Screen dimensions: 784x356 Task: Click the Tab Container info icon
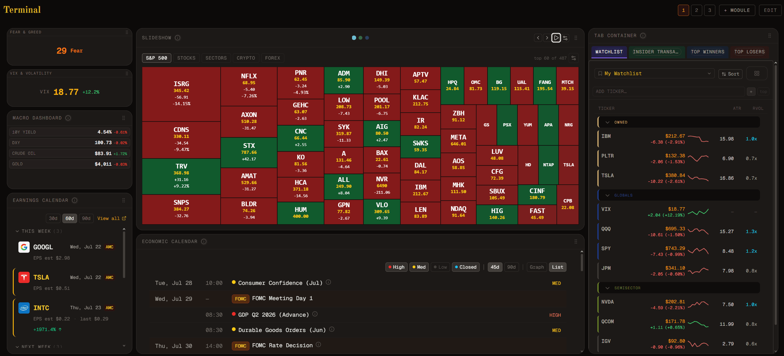click(643, 36)
